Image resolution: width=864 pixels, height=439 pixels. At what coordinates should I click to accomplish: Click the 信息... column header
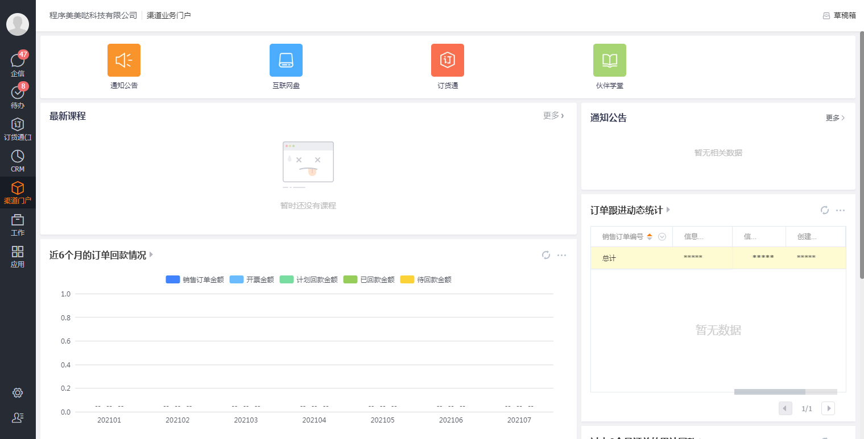(702, 237)
